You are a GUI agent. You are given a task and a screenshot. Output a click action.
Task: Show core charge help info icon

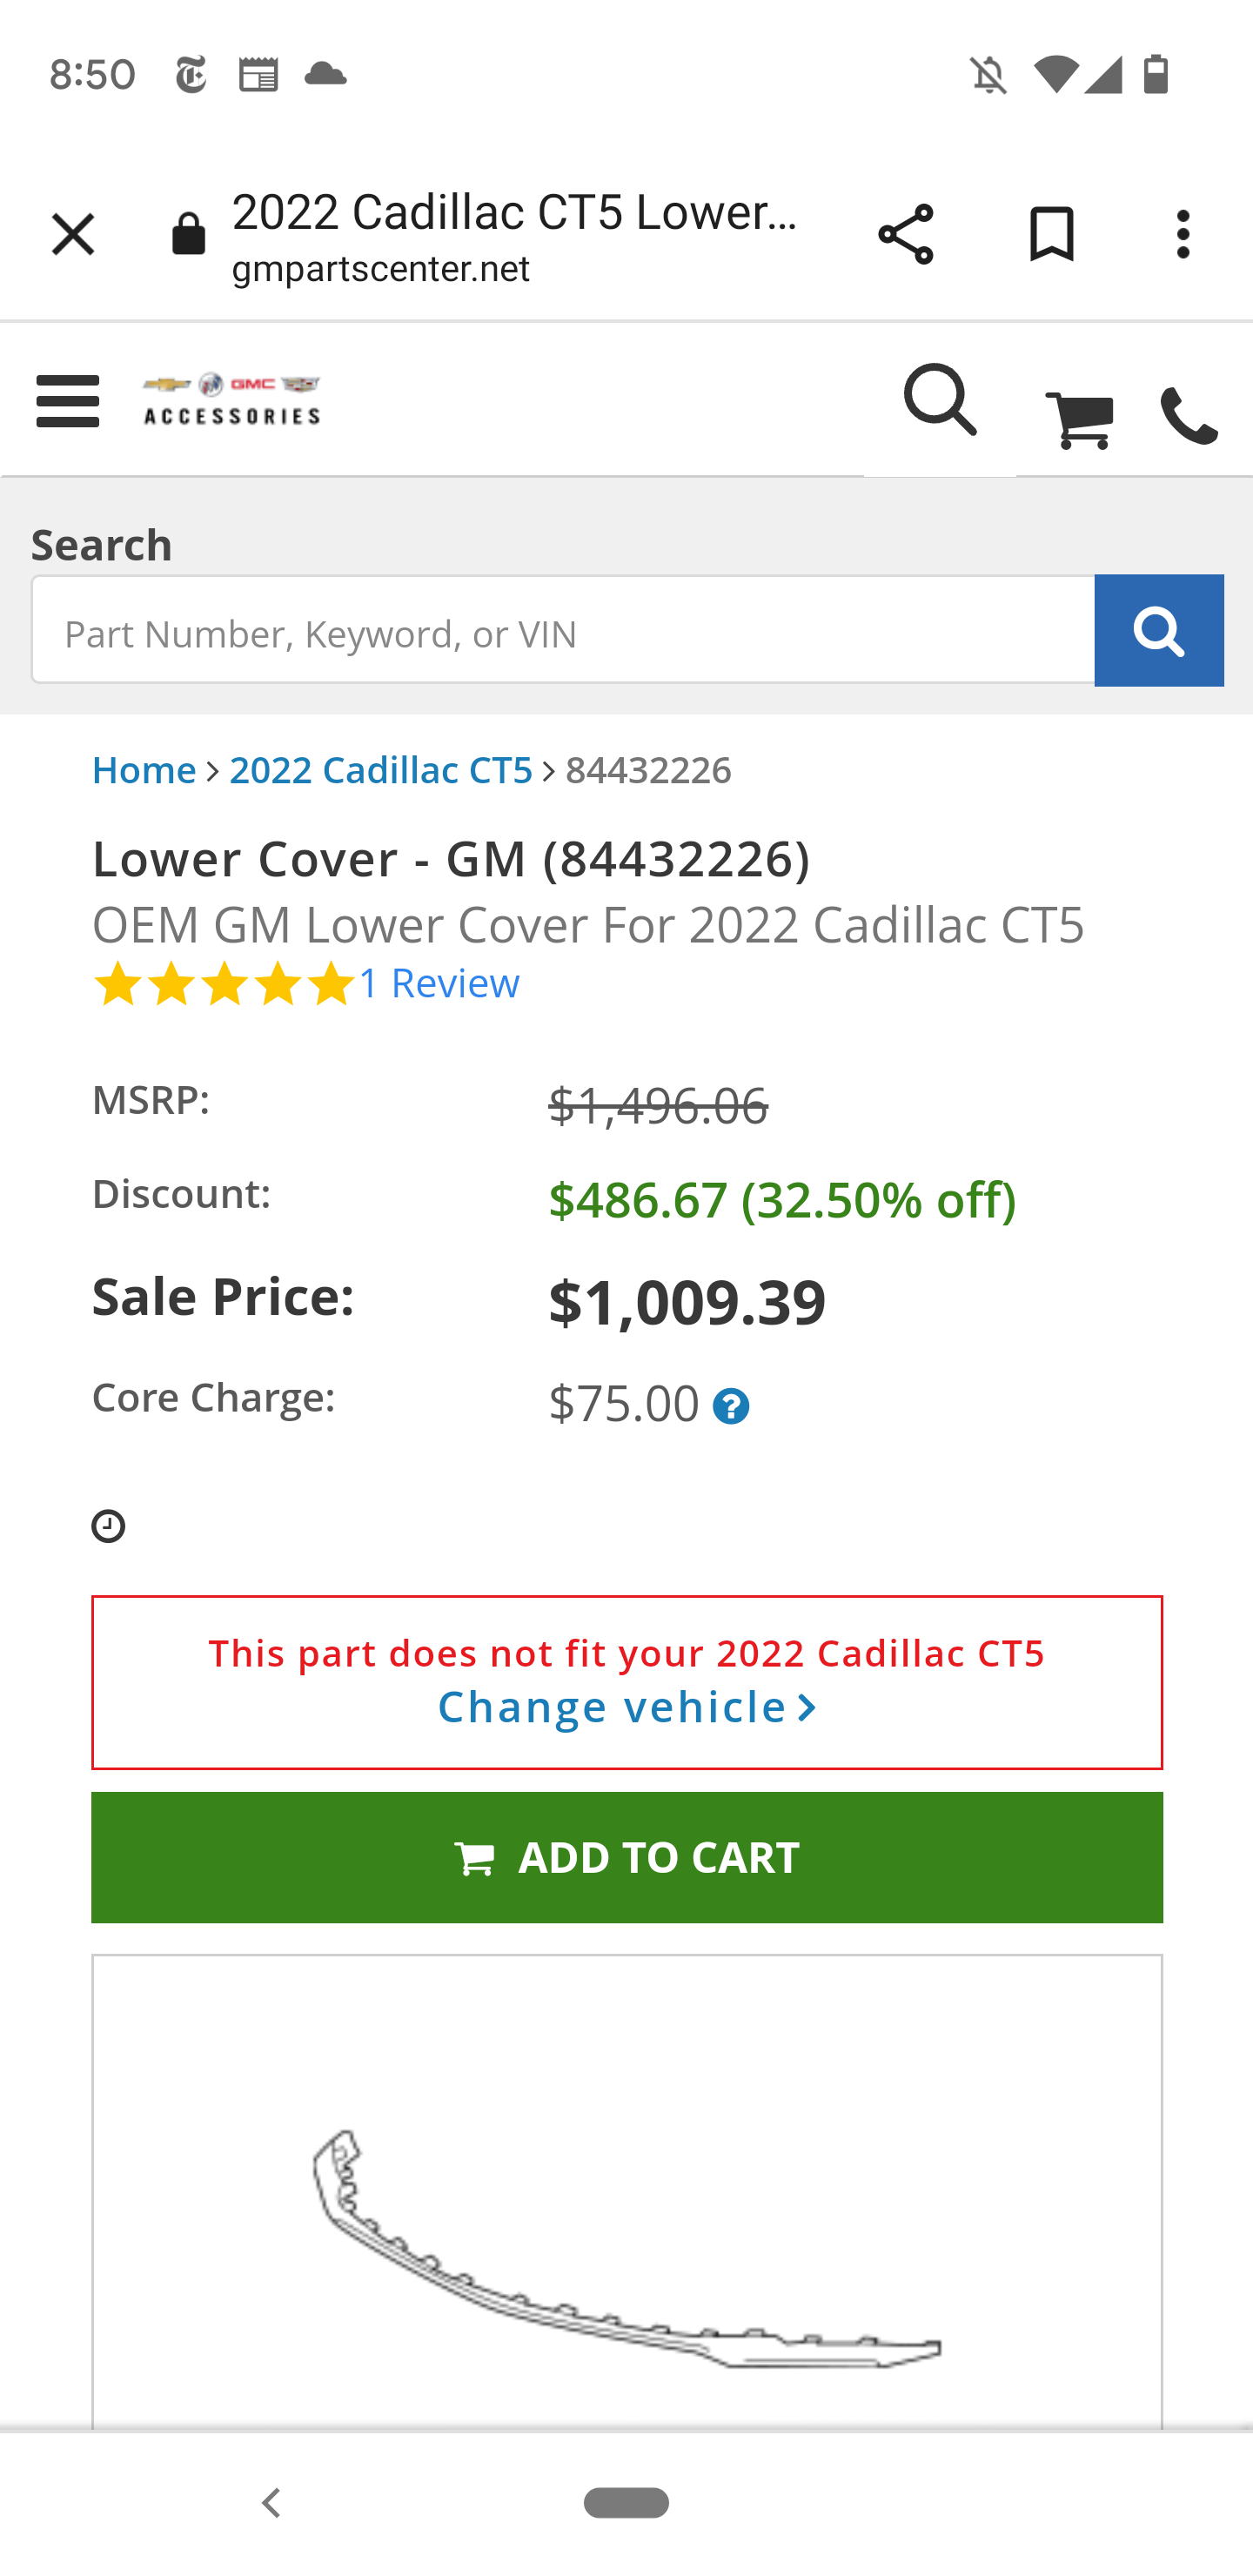[x=731, y=1407]
